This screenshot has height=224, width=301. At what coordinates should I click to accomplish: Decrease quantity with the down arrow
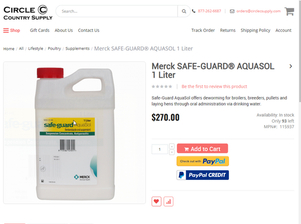click(x=172, y=152)
